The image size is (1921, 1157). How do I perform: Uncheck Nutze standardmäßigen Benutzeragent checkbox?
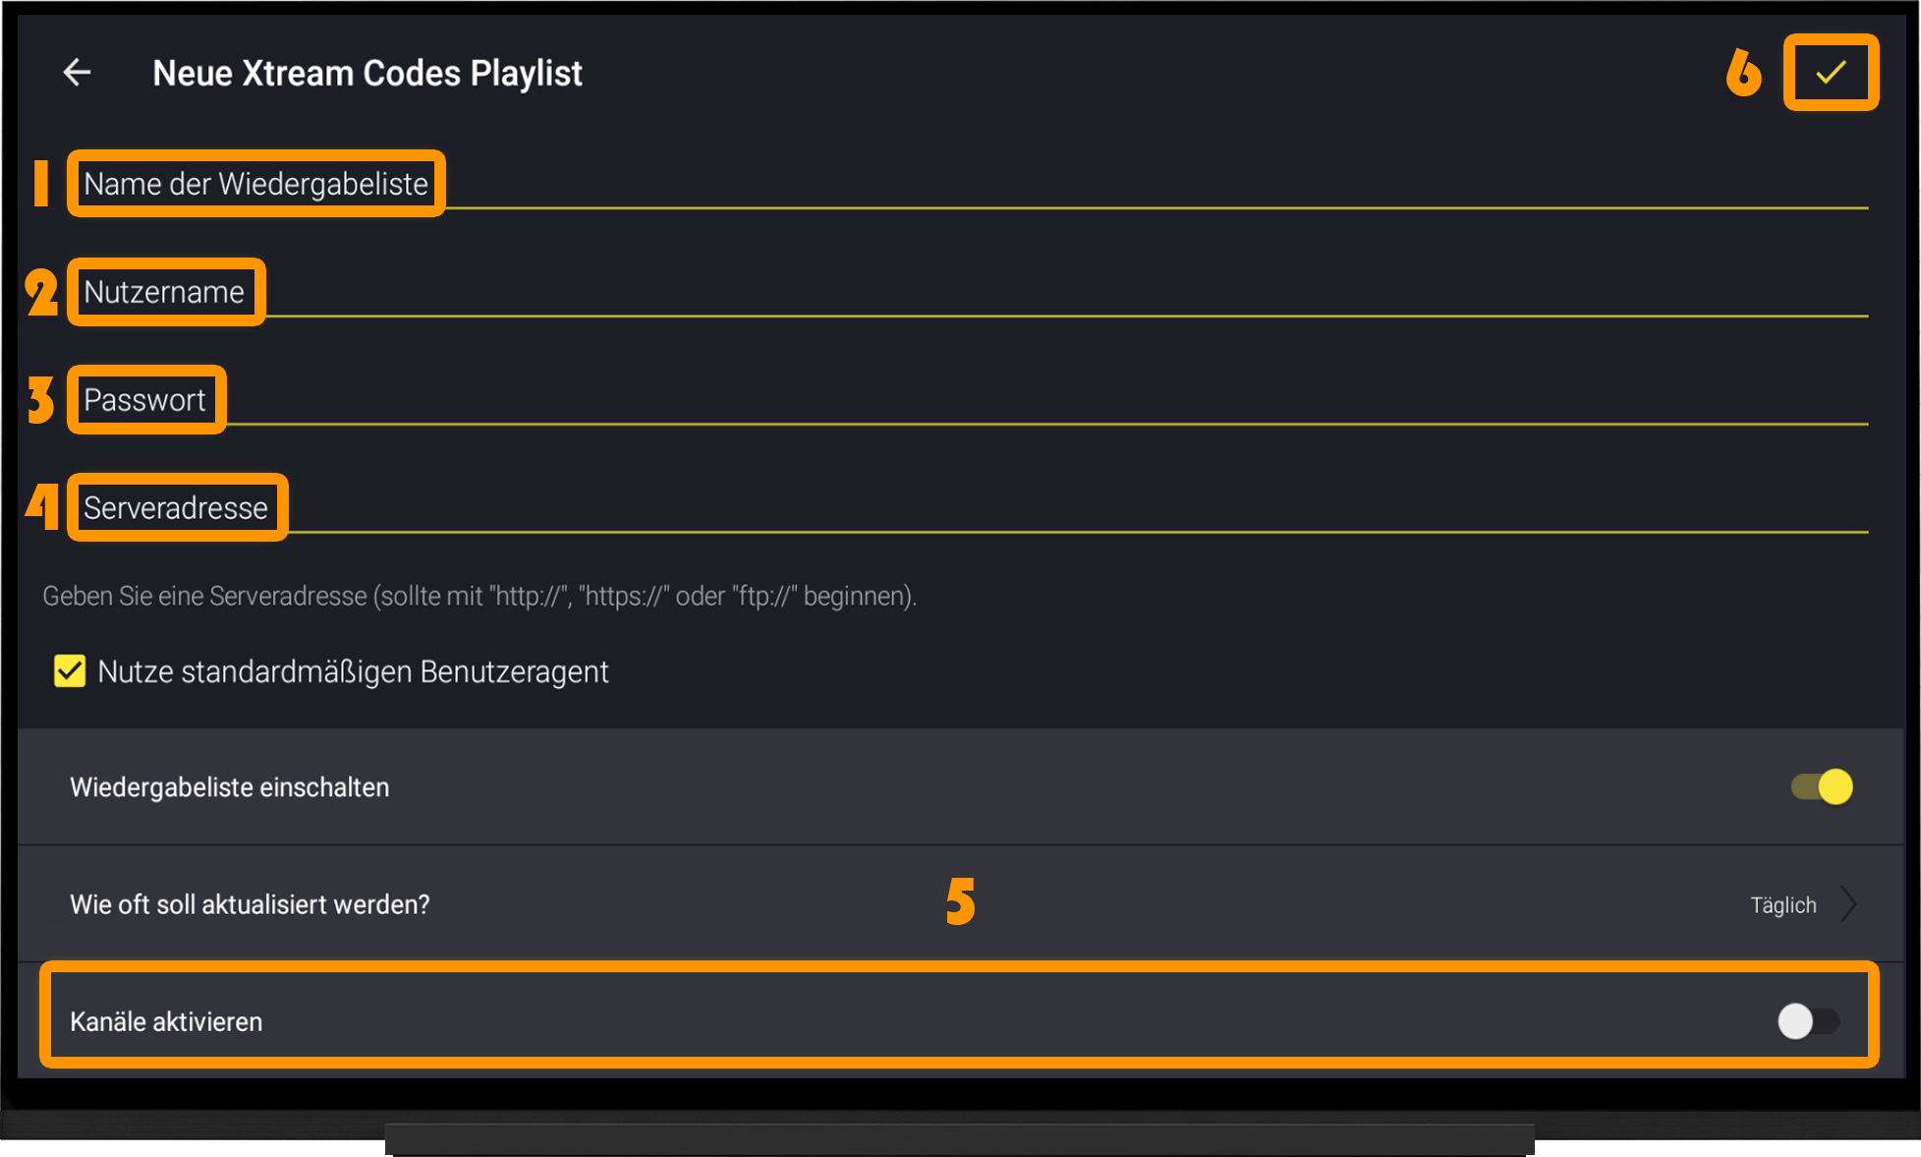point(70,671)
